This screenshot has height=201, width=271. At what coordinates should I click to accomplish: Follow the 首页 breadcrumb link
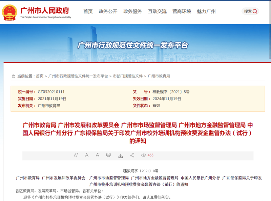(40, 76)
